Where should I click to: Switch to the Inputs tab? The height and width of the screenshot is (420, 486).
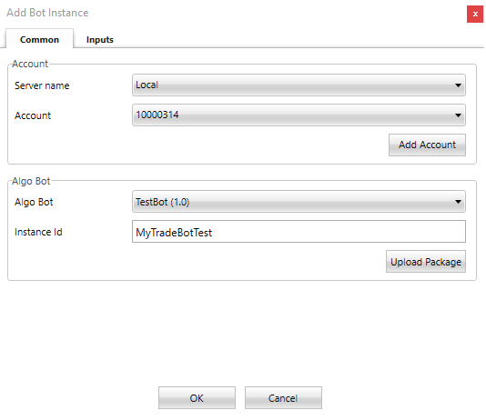(x=100, y=40)
